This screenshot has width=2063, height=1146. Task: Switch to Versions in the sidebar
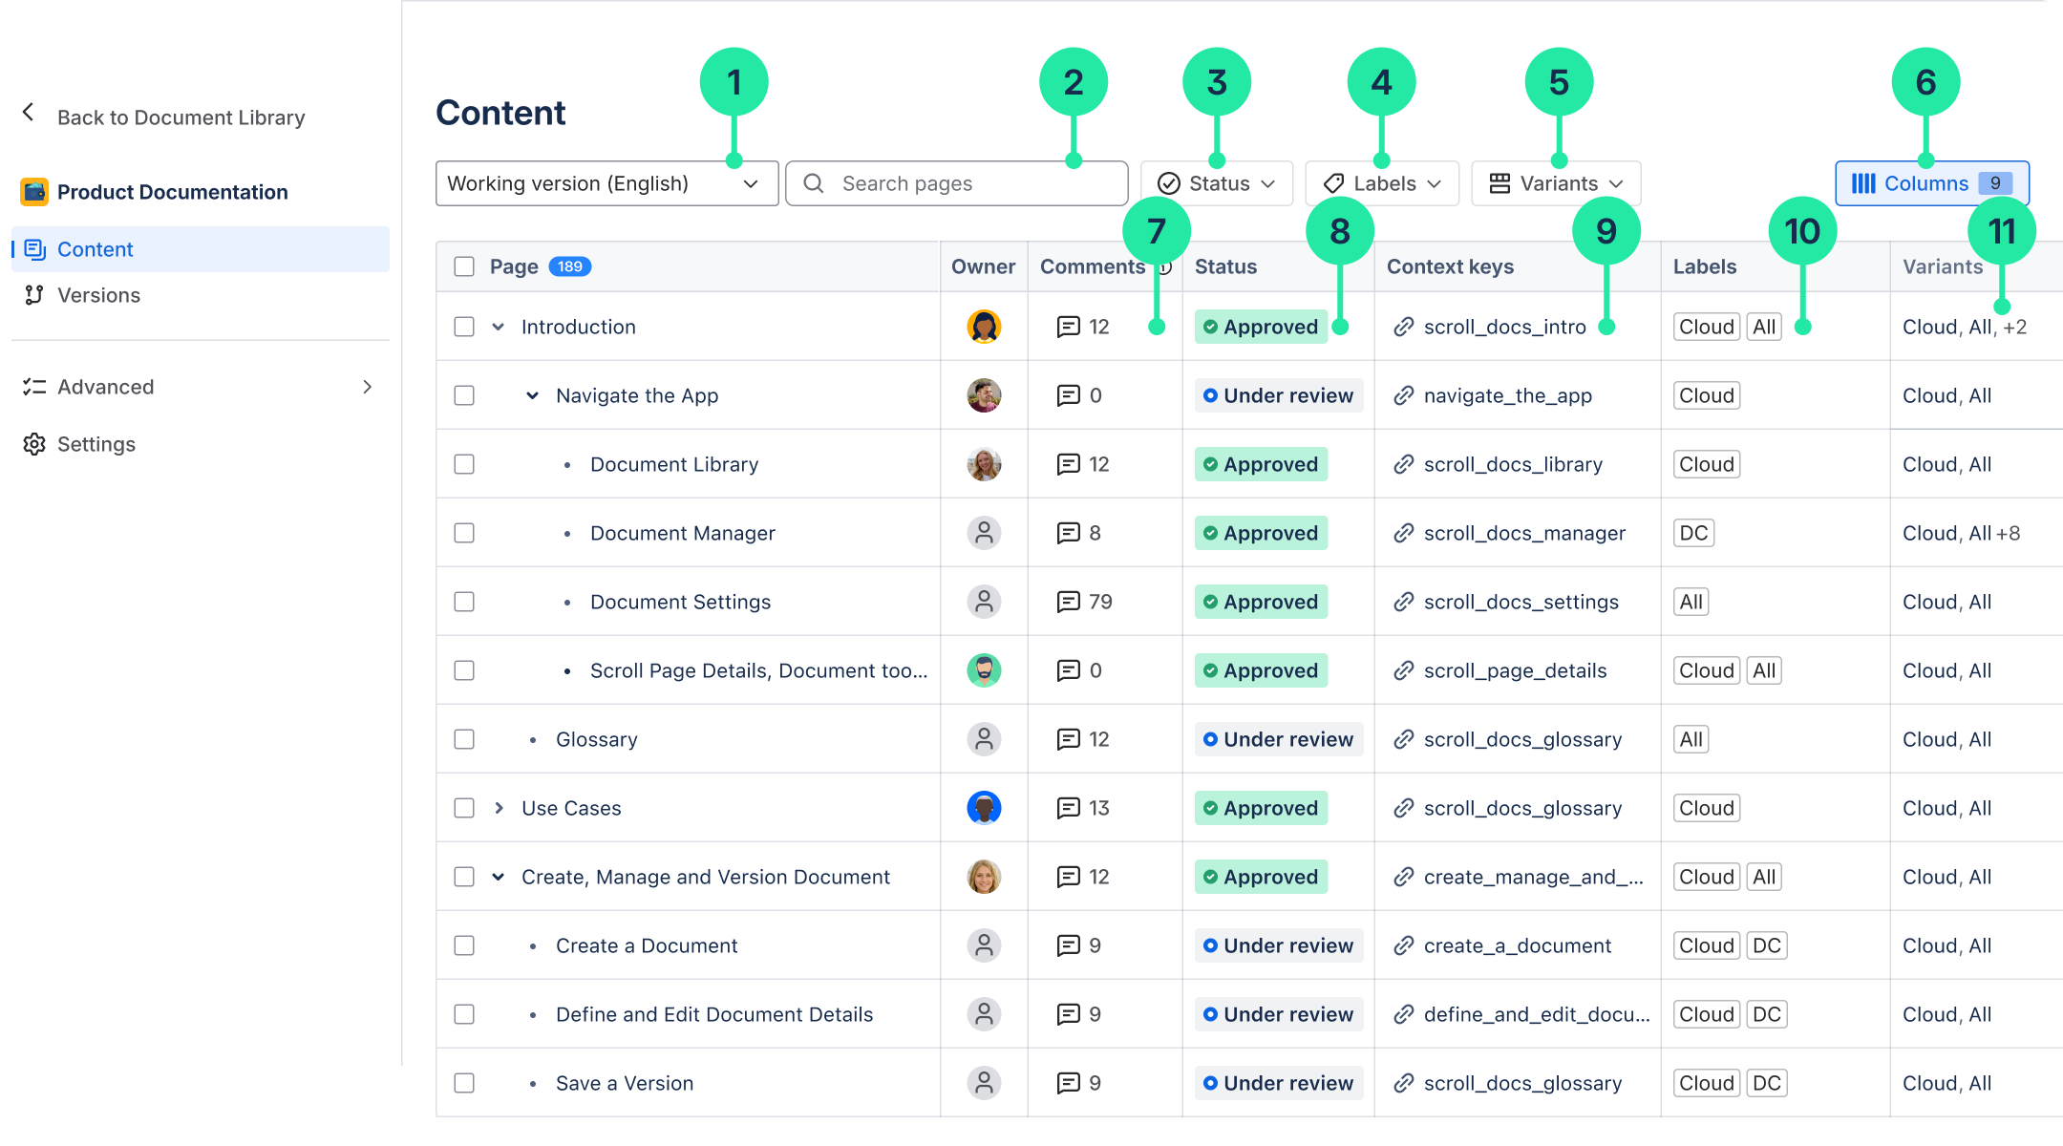99,295
